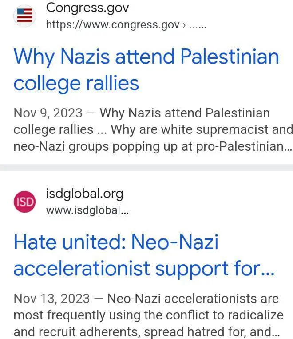Image resolution: width=293 pixels, height=339 pixels.
Task: Click the Congress.gov flag favicon
Action: pos(25,16)
